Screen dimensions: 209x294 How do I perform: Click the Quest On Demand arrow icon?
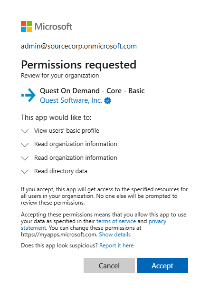coord(28,95)
